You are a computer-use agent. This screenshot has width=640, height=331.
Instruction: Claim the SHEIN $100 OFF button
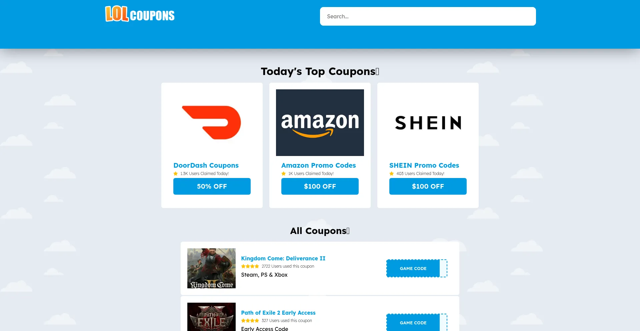point(428,186)
